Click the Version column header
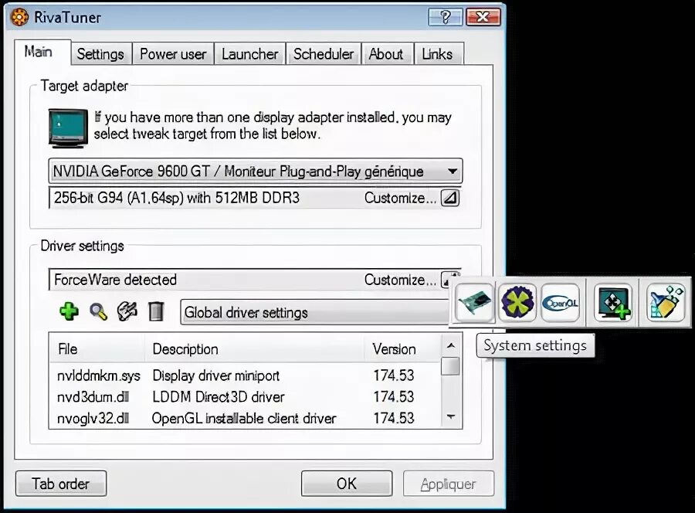The height and width of the screenshot is (513, 695). tap(403, 349)
